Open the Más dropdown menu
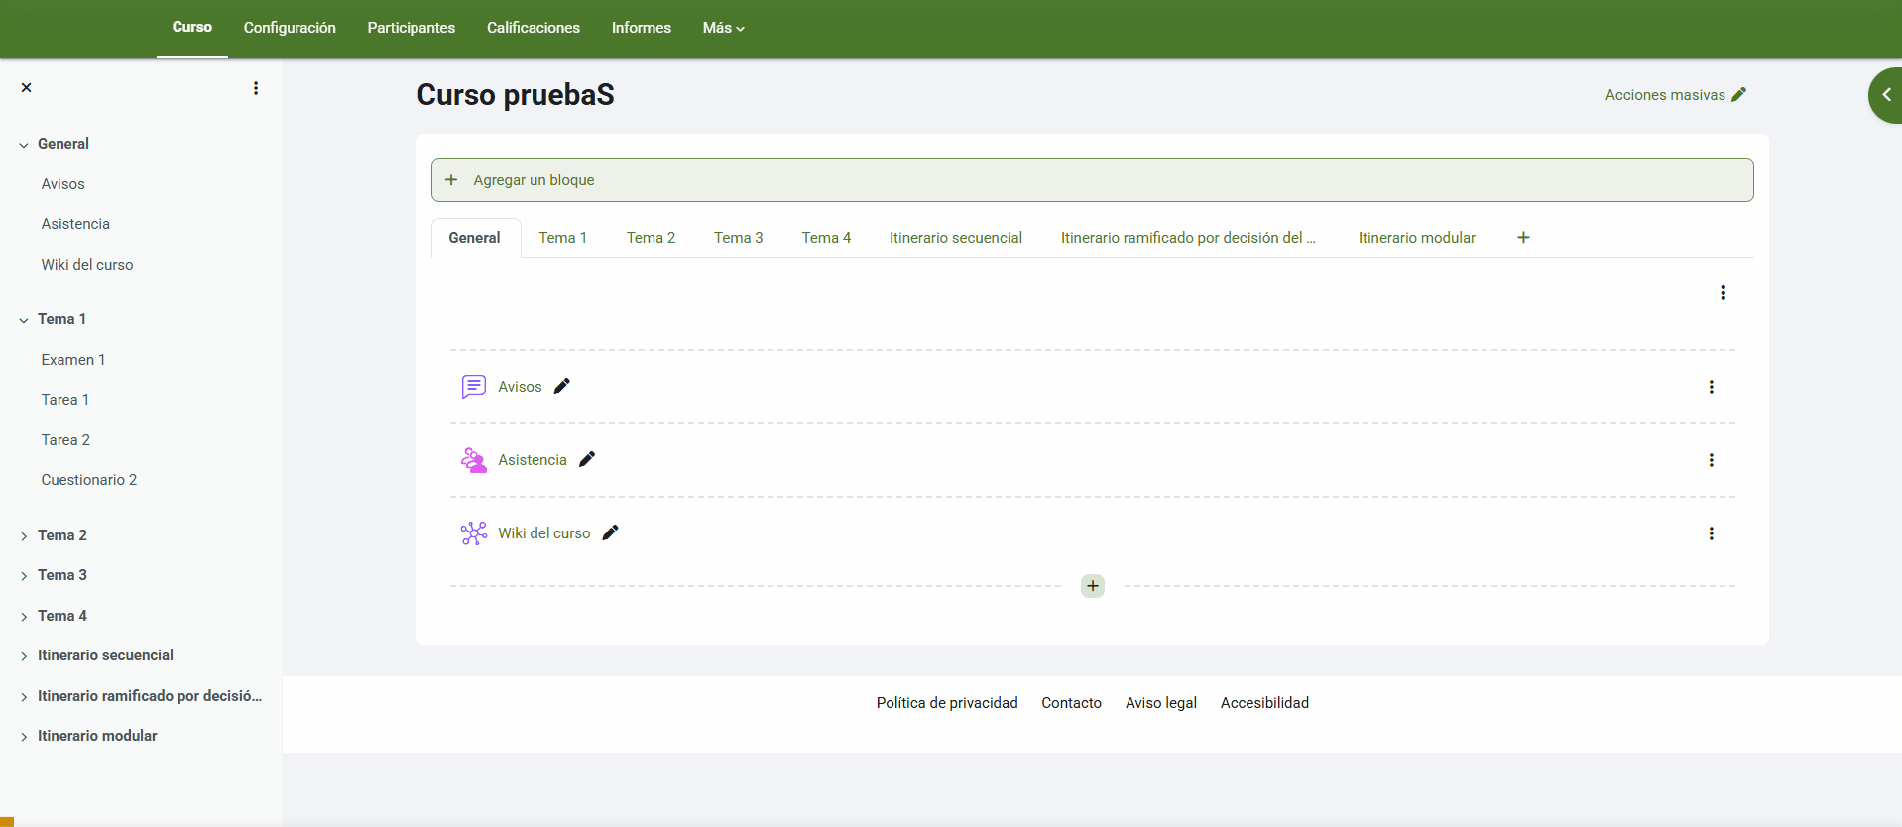The height and width of the screenshot is (827, 1902). point(723,28)
